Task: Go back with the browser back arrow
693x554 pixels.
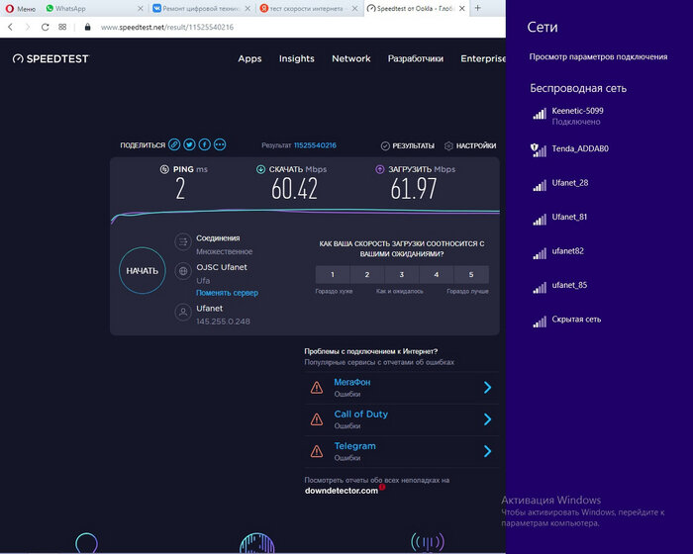Action: (x=11, y=27)
